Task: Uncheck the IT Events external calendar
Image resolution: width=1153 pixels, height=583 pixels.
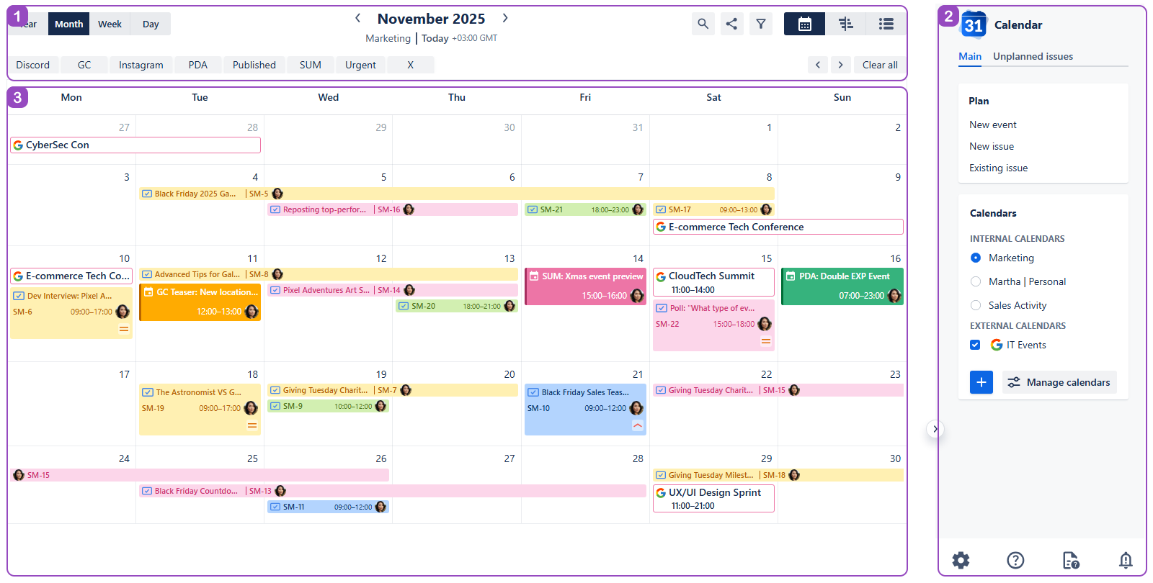Action: coord(975,345)
